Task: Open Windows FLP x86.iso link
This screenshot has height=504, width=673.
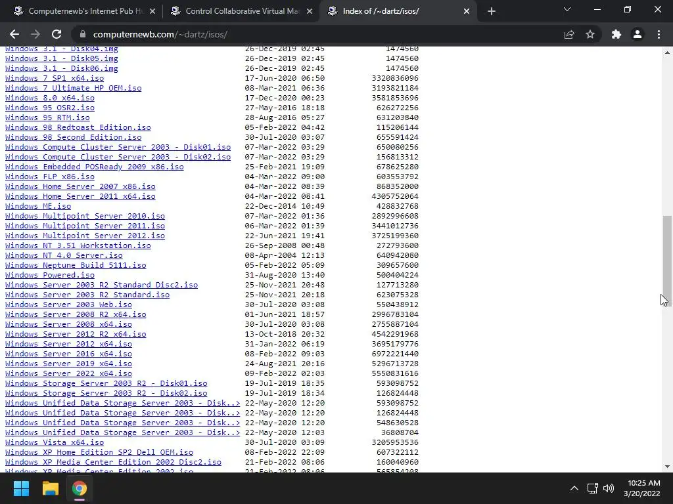Action: 50,177
